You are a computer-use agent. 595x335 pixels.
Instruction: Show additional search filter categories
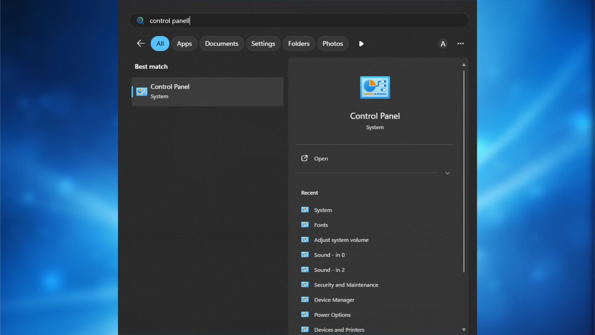click(x=361, y=44)
